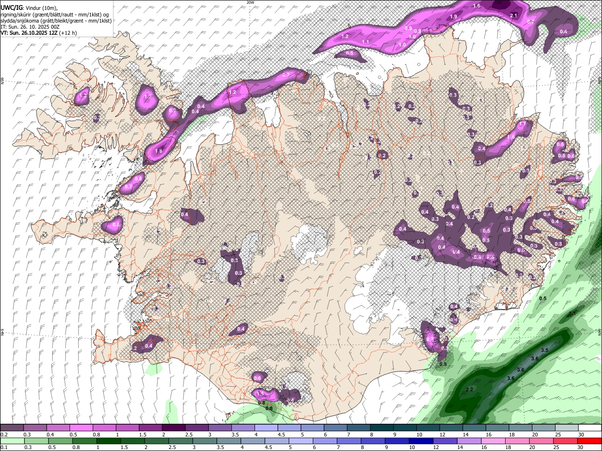Click the '3.5' rain value on the map

click(x=545, y=350)
